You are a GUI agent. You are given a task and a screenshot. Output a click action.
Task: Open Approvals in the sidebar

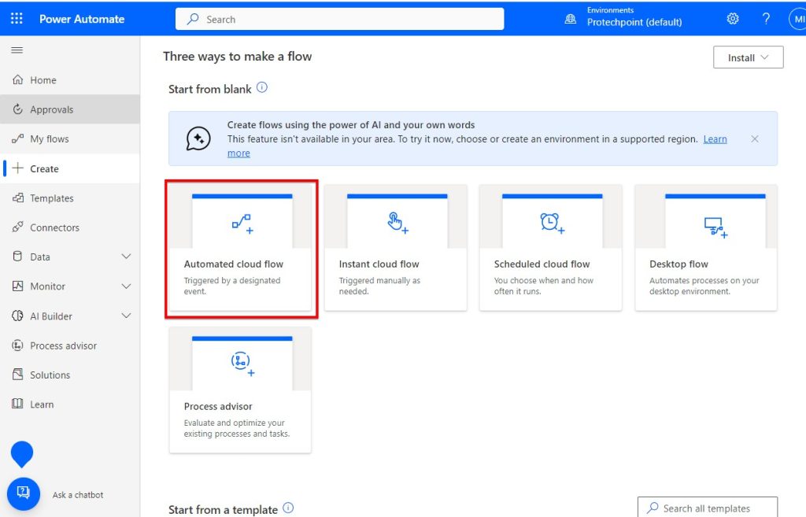point(70,109)
